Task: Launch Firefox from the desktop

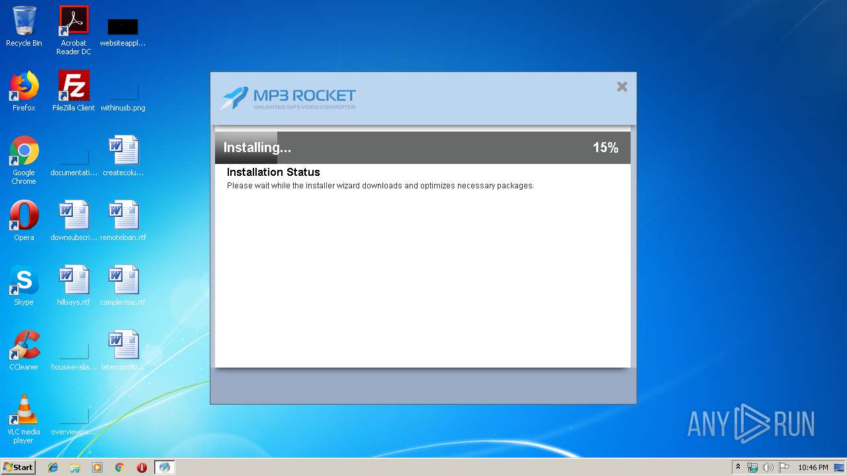Action: point(24,91)
